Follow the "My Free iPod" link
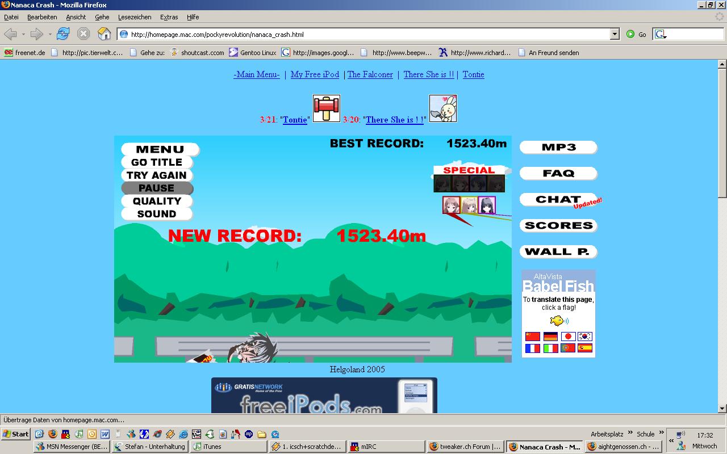Image resolution: width=727 pixels, height=454 pixels. [x=315, y=74]
